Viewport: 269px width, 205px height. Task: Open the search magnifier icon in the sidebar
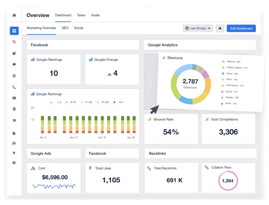coord(14,42)
